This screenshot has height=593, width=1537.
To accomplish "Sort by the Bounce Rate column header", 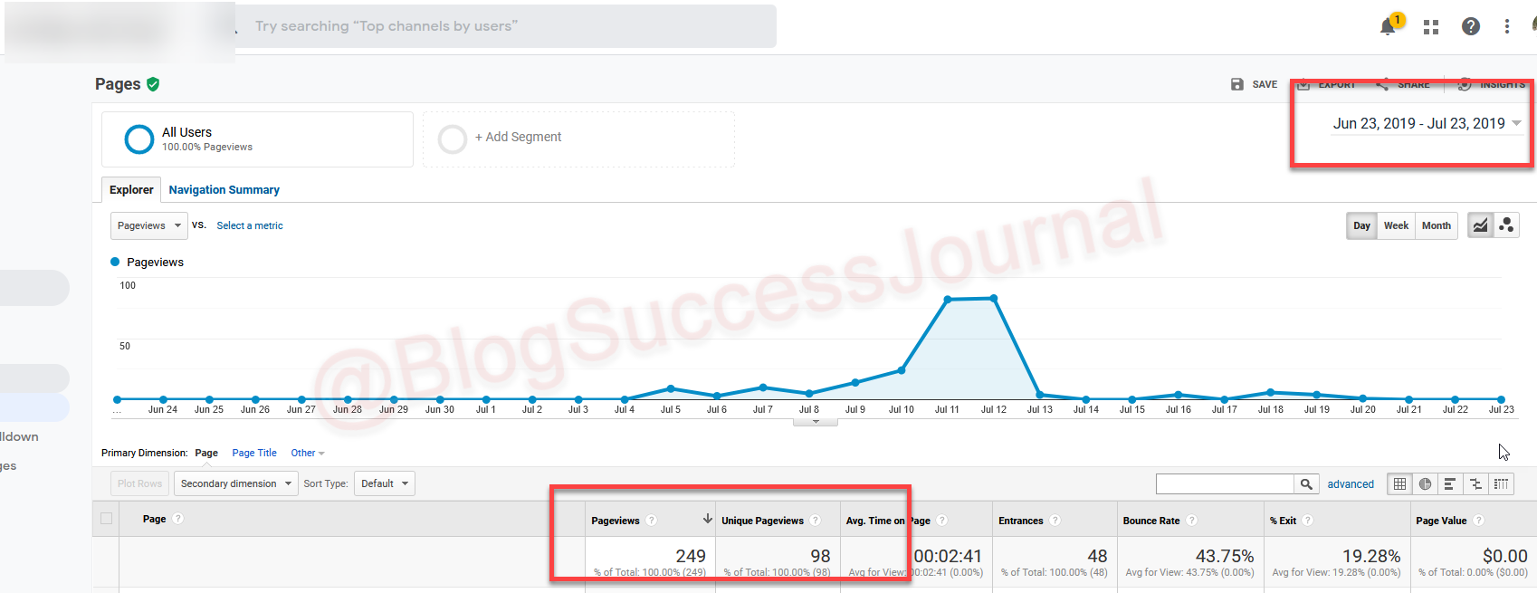I will point(1150,521).
